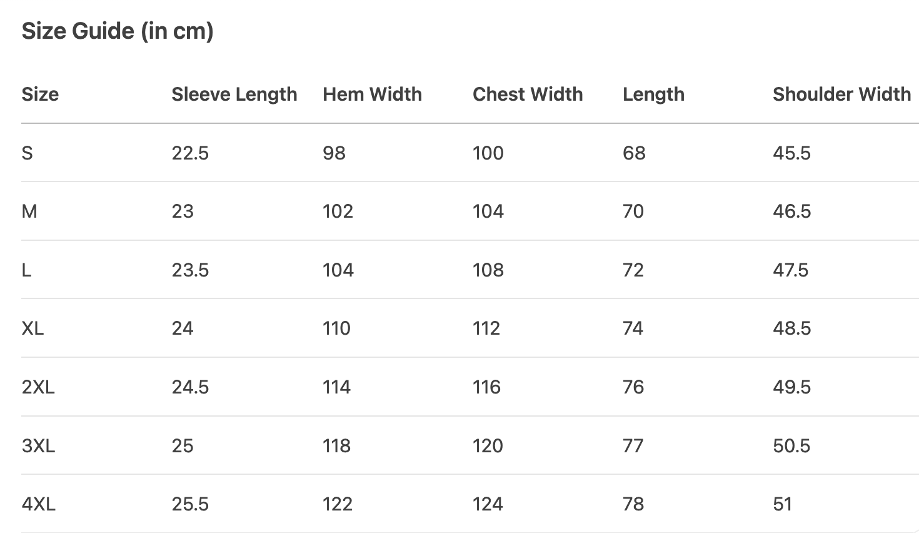
Task: Click the Length column header
Action: click(653, 94)
